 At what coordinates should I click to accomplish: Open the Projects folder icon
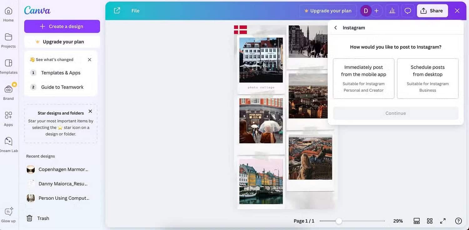(8, 37)
